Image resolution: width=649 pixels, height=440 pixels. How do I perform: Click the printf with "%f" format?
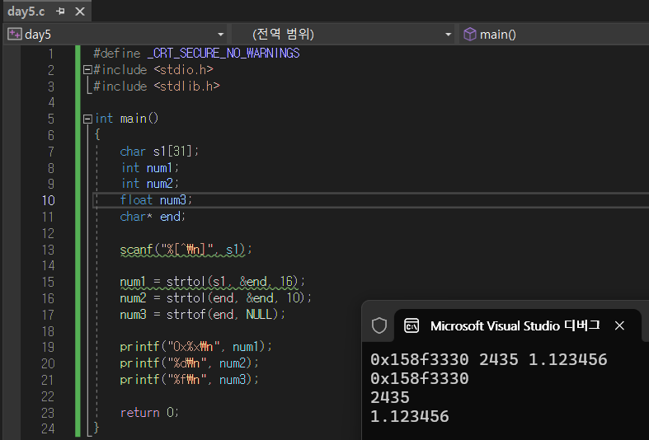coord(189,379)
